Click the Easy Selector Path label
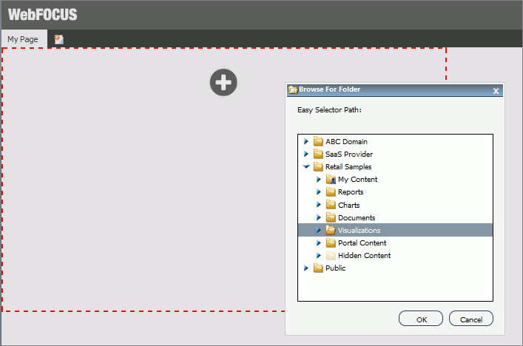Image resolution: width=523 pixels, height=346 pixels. pos(329,110)
